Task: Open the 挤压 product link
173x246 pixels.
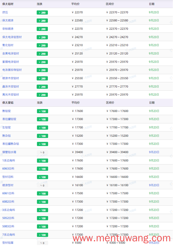Action: click(x=5, y=12)
